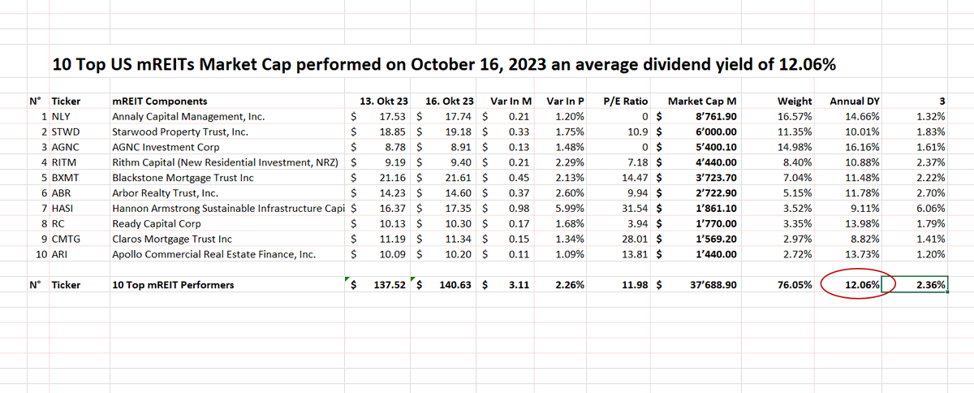Click the Annual DY column header
The image size is (974, 393).
(x=855, y=101)
